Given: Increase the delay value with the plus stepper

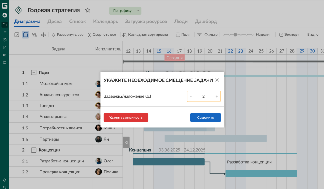Looking at the screenshot, I should (216, 97).
